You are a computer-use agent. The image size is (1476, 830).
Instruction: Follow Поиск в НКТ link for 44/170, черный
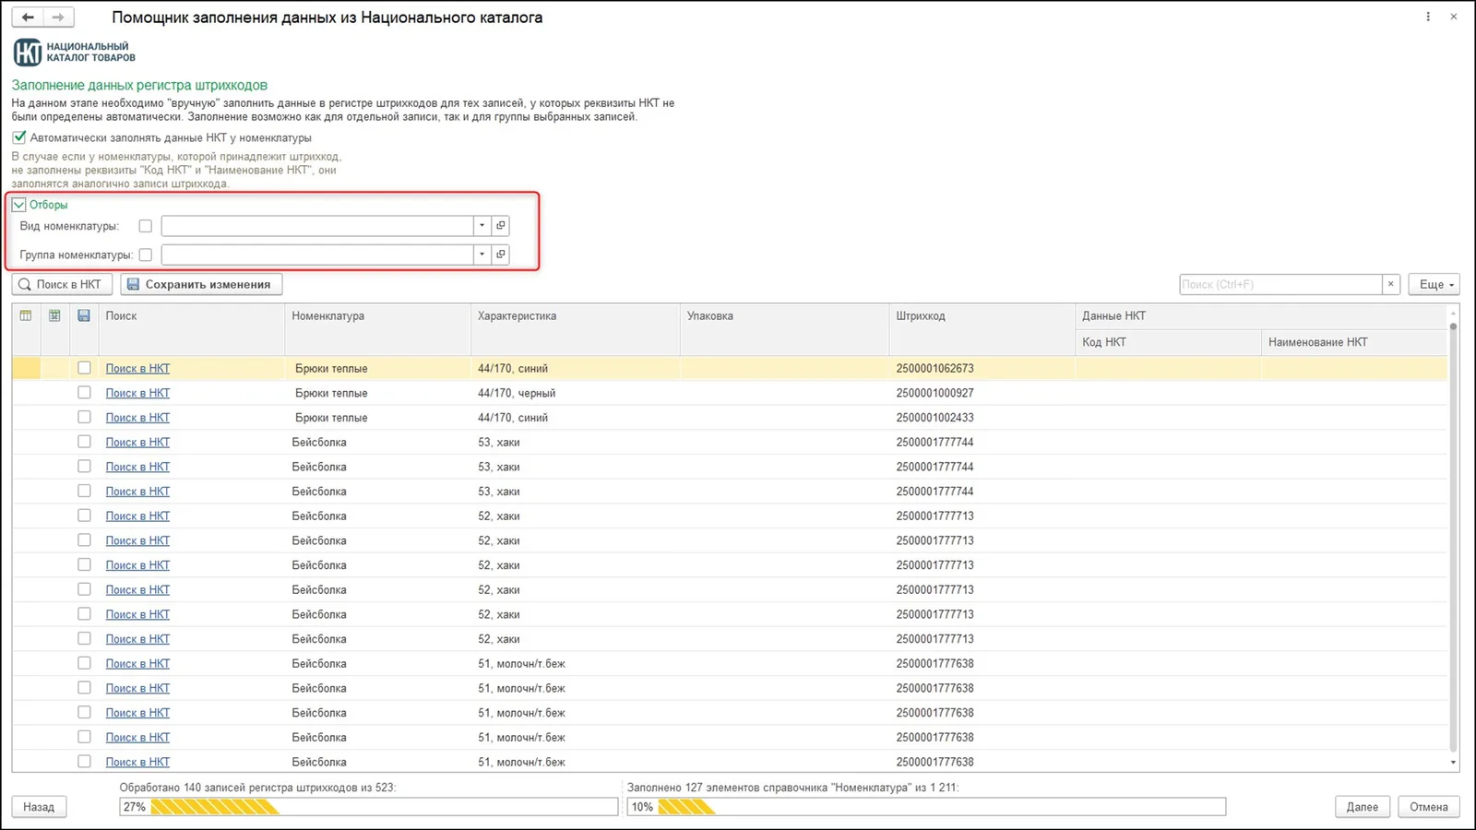pos(137,393)
